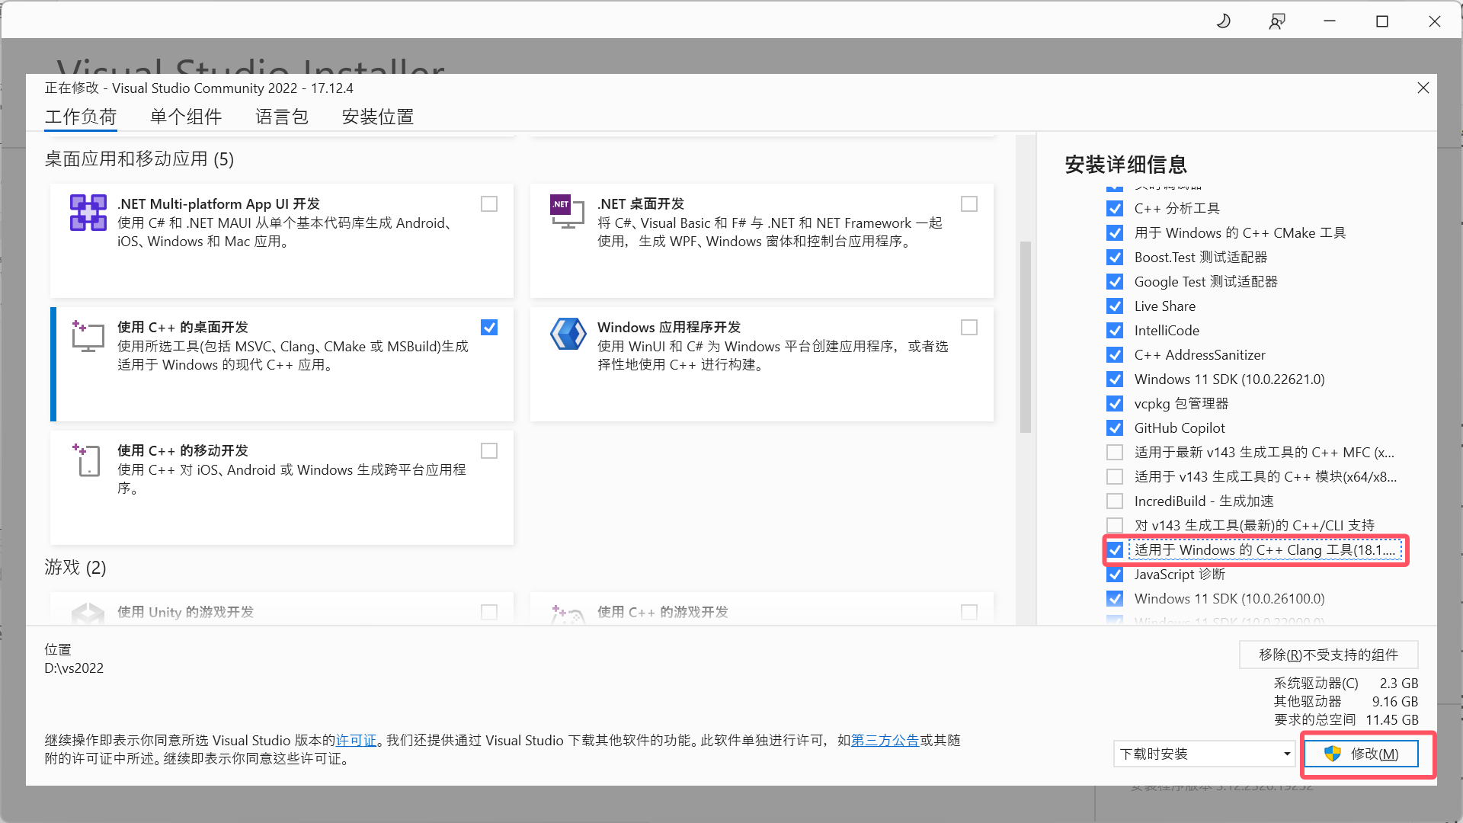Click the dark theme moon icon
Image resolution: width=1463 pixels, height=823 pixels.
click(1223, 21)
